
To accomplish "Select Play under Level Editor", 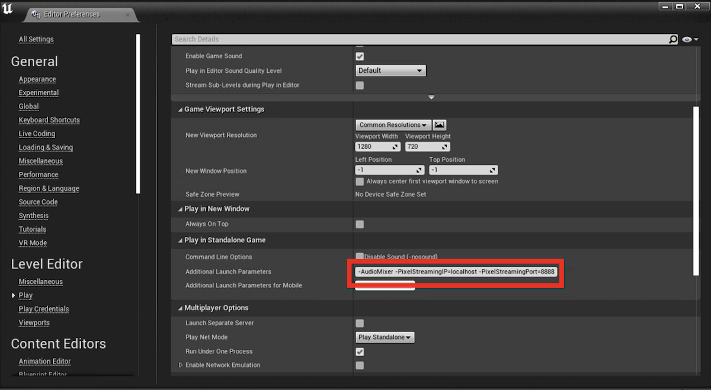I will click(25, 296).
